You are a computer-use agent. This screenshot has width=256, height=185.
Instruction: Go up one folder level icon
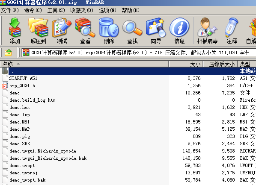(x=8, y=53)
